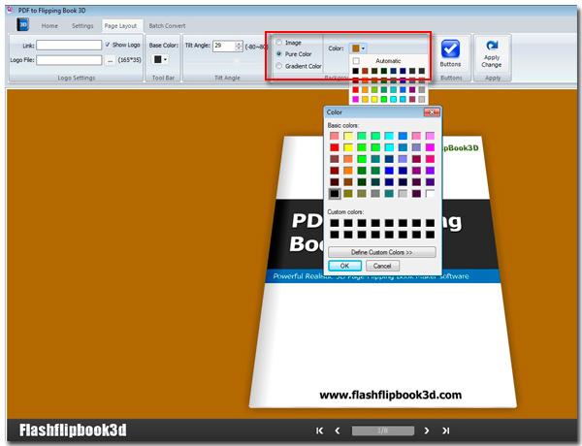The image size is (582, 446).
Task: Pick the light pink-red swatch starting Basic colors first row
Action: [335, 136]
